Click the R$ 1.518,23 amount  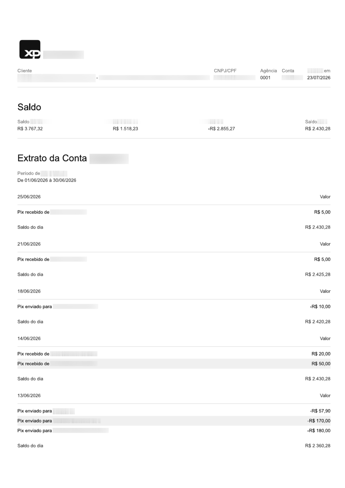[126, 129]
